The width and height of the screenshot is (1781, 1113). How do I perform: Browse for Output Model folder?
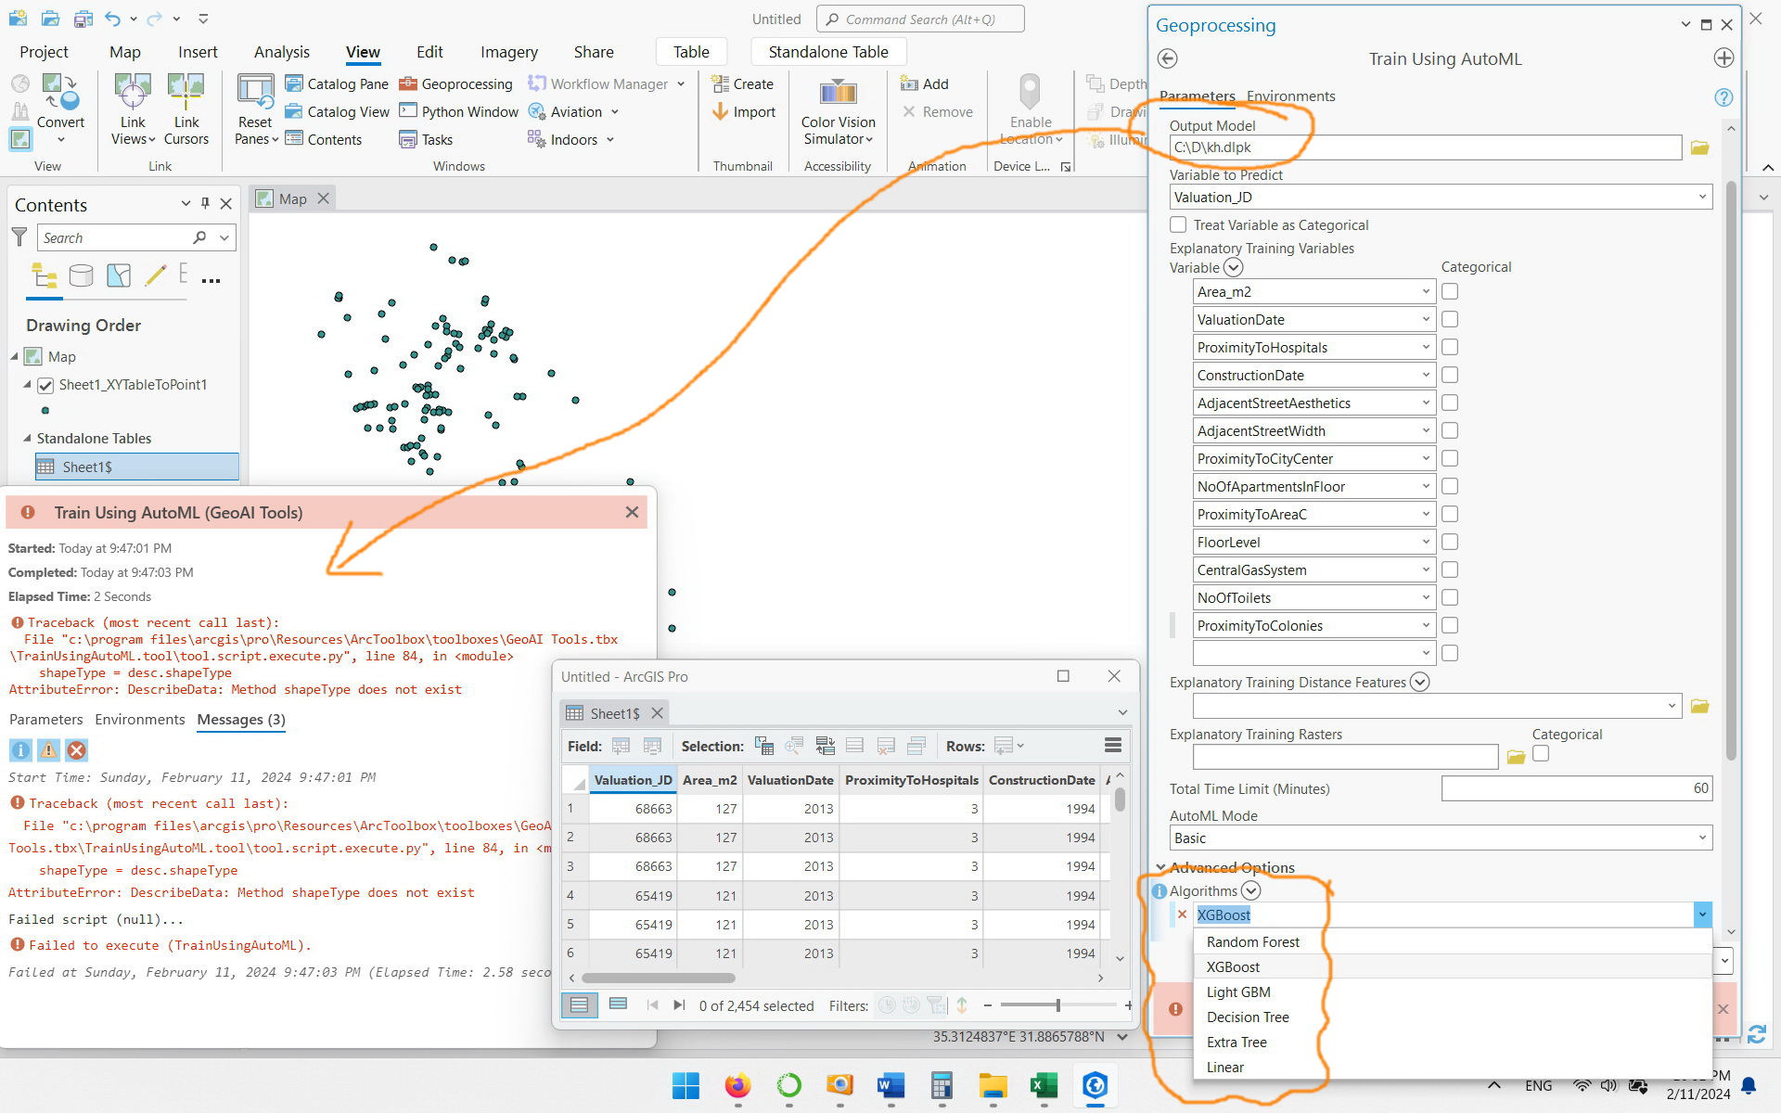[x=1699, y=147]
